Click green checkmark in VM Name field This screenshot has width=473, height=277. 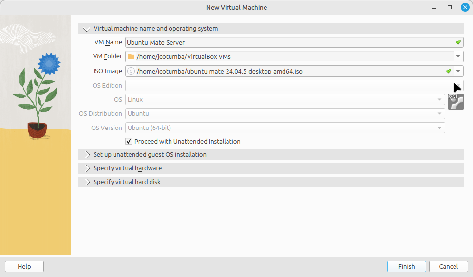(x=458, y=42)
